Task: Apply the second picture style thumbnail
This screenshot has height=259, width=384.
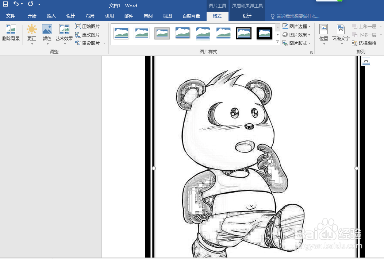Action: pos(142,33)
